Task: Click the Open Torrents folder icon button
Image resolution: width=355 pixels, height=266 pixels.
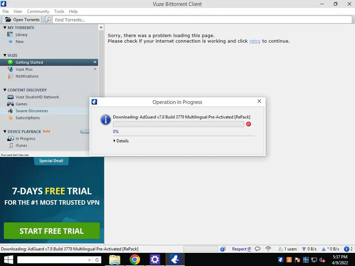Action: [22, 20]
